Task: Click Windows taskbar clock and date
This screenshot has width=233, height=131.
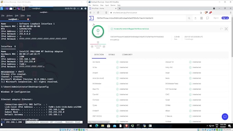Action: (223, 126)
